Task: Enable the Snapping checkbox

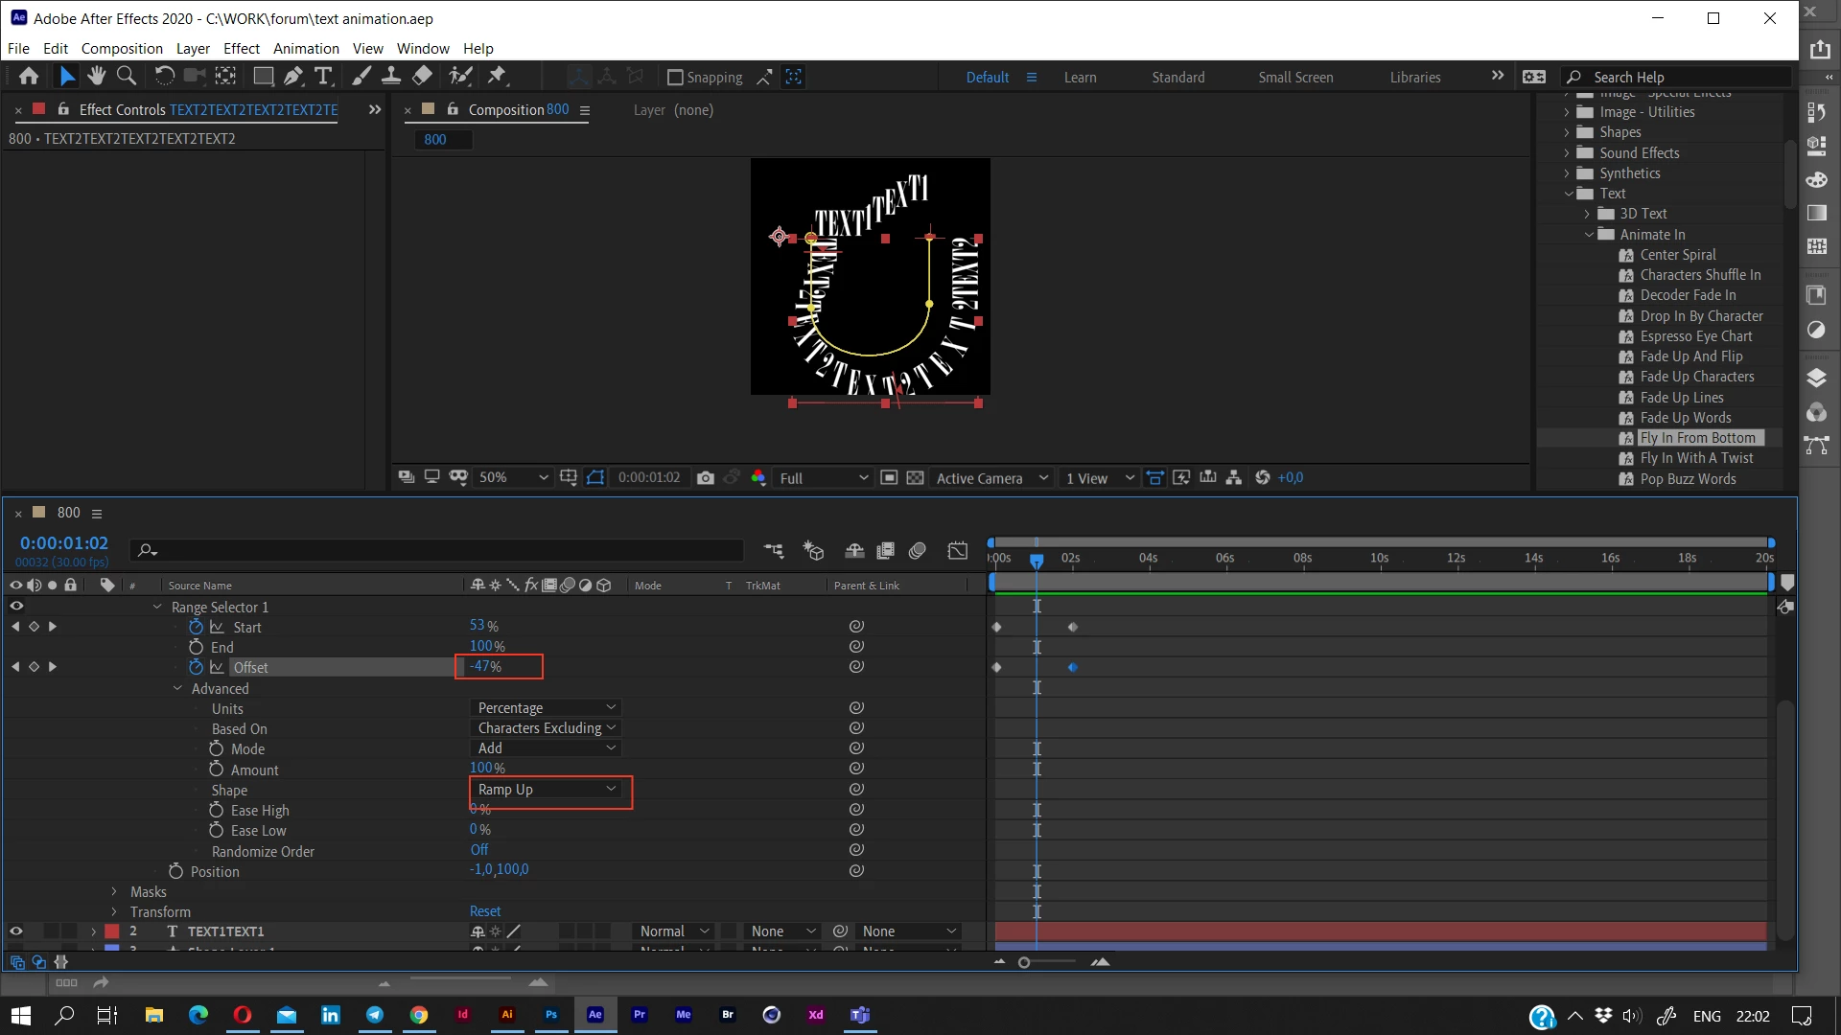Action: (x=675, y=77)
